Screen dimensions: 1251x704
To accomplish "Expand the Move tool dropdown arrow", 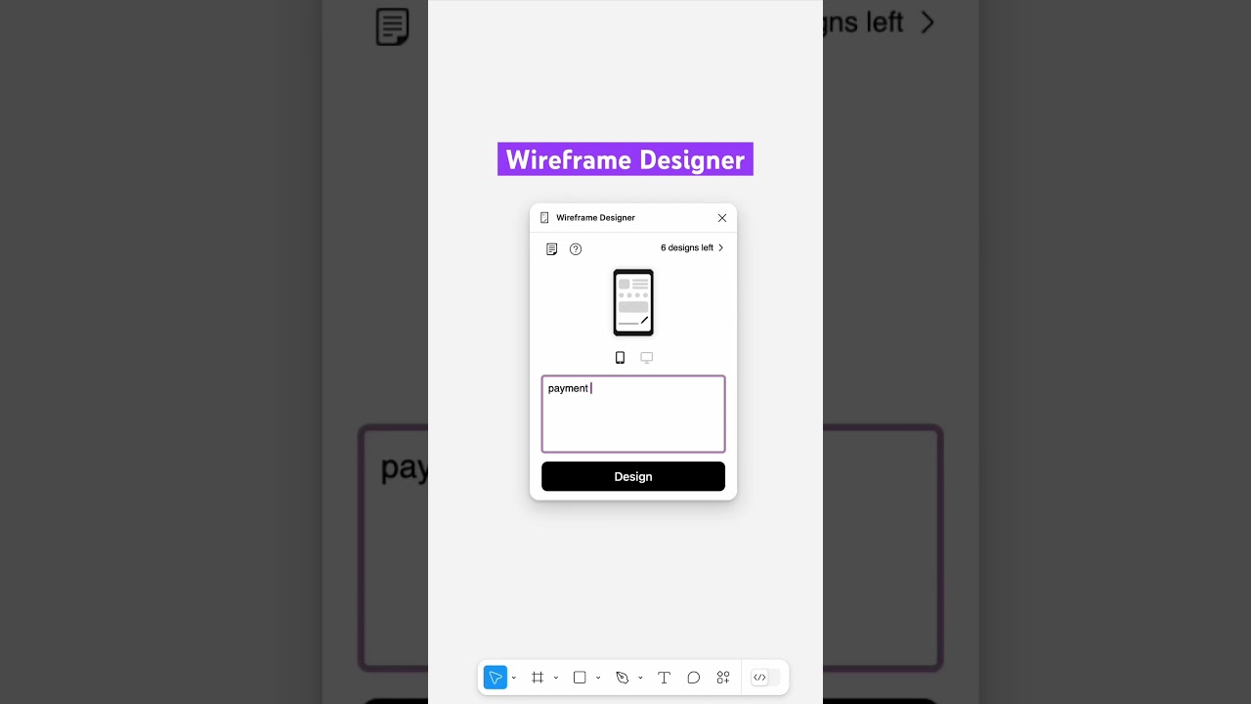I will (514, 678).
